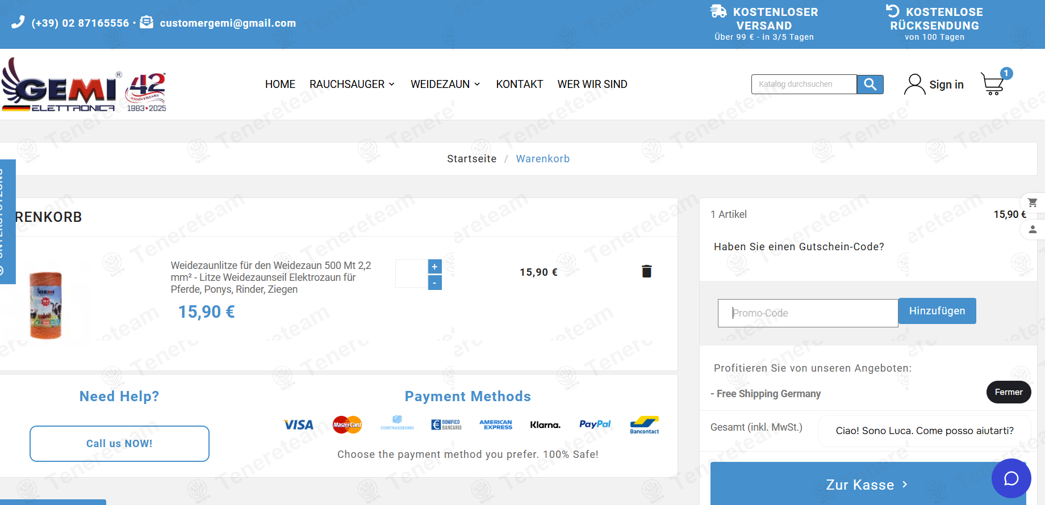Expand the Weidezaun menu

[x=445, y=85]
